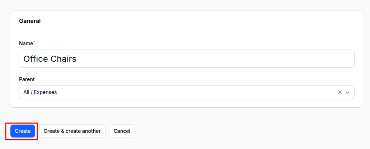Focus the Name input field
The width and height of the screenshot is (370, 149).
186,59
